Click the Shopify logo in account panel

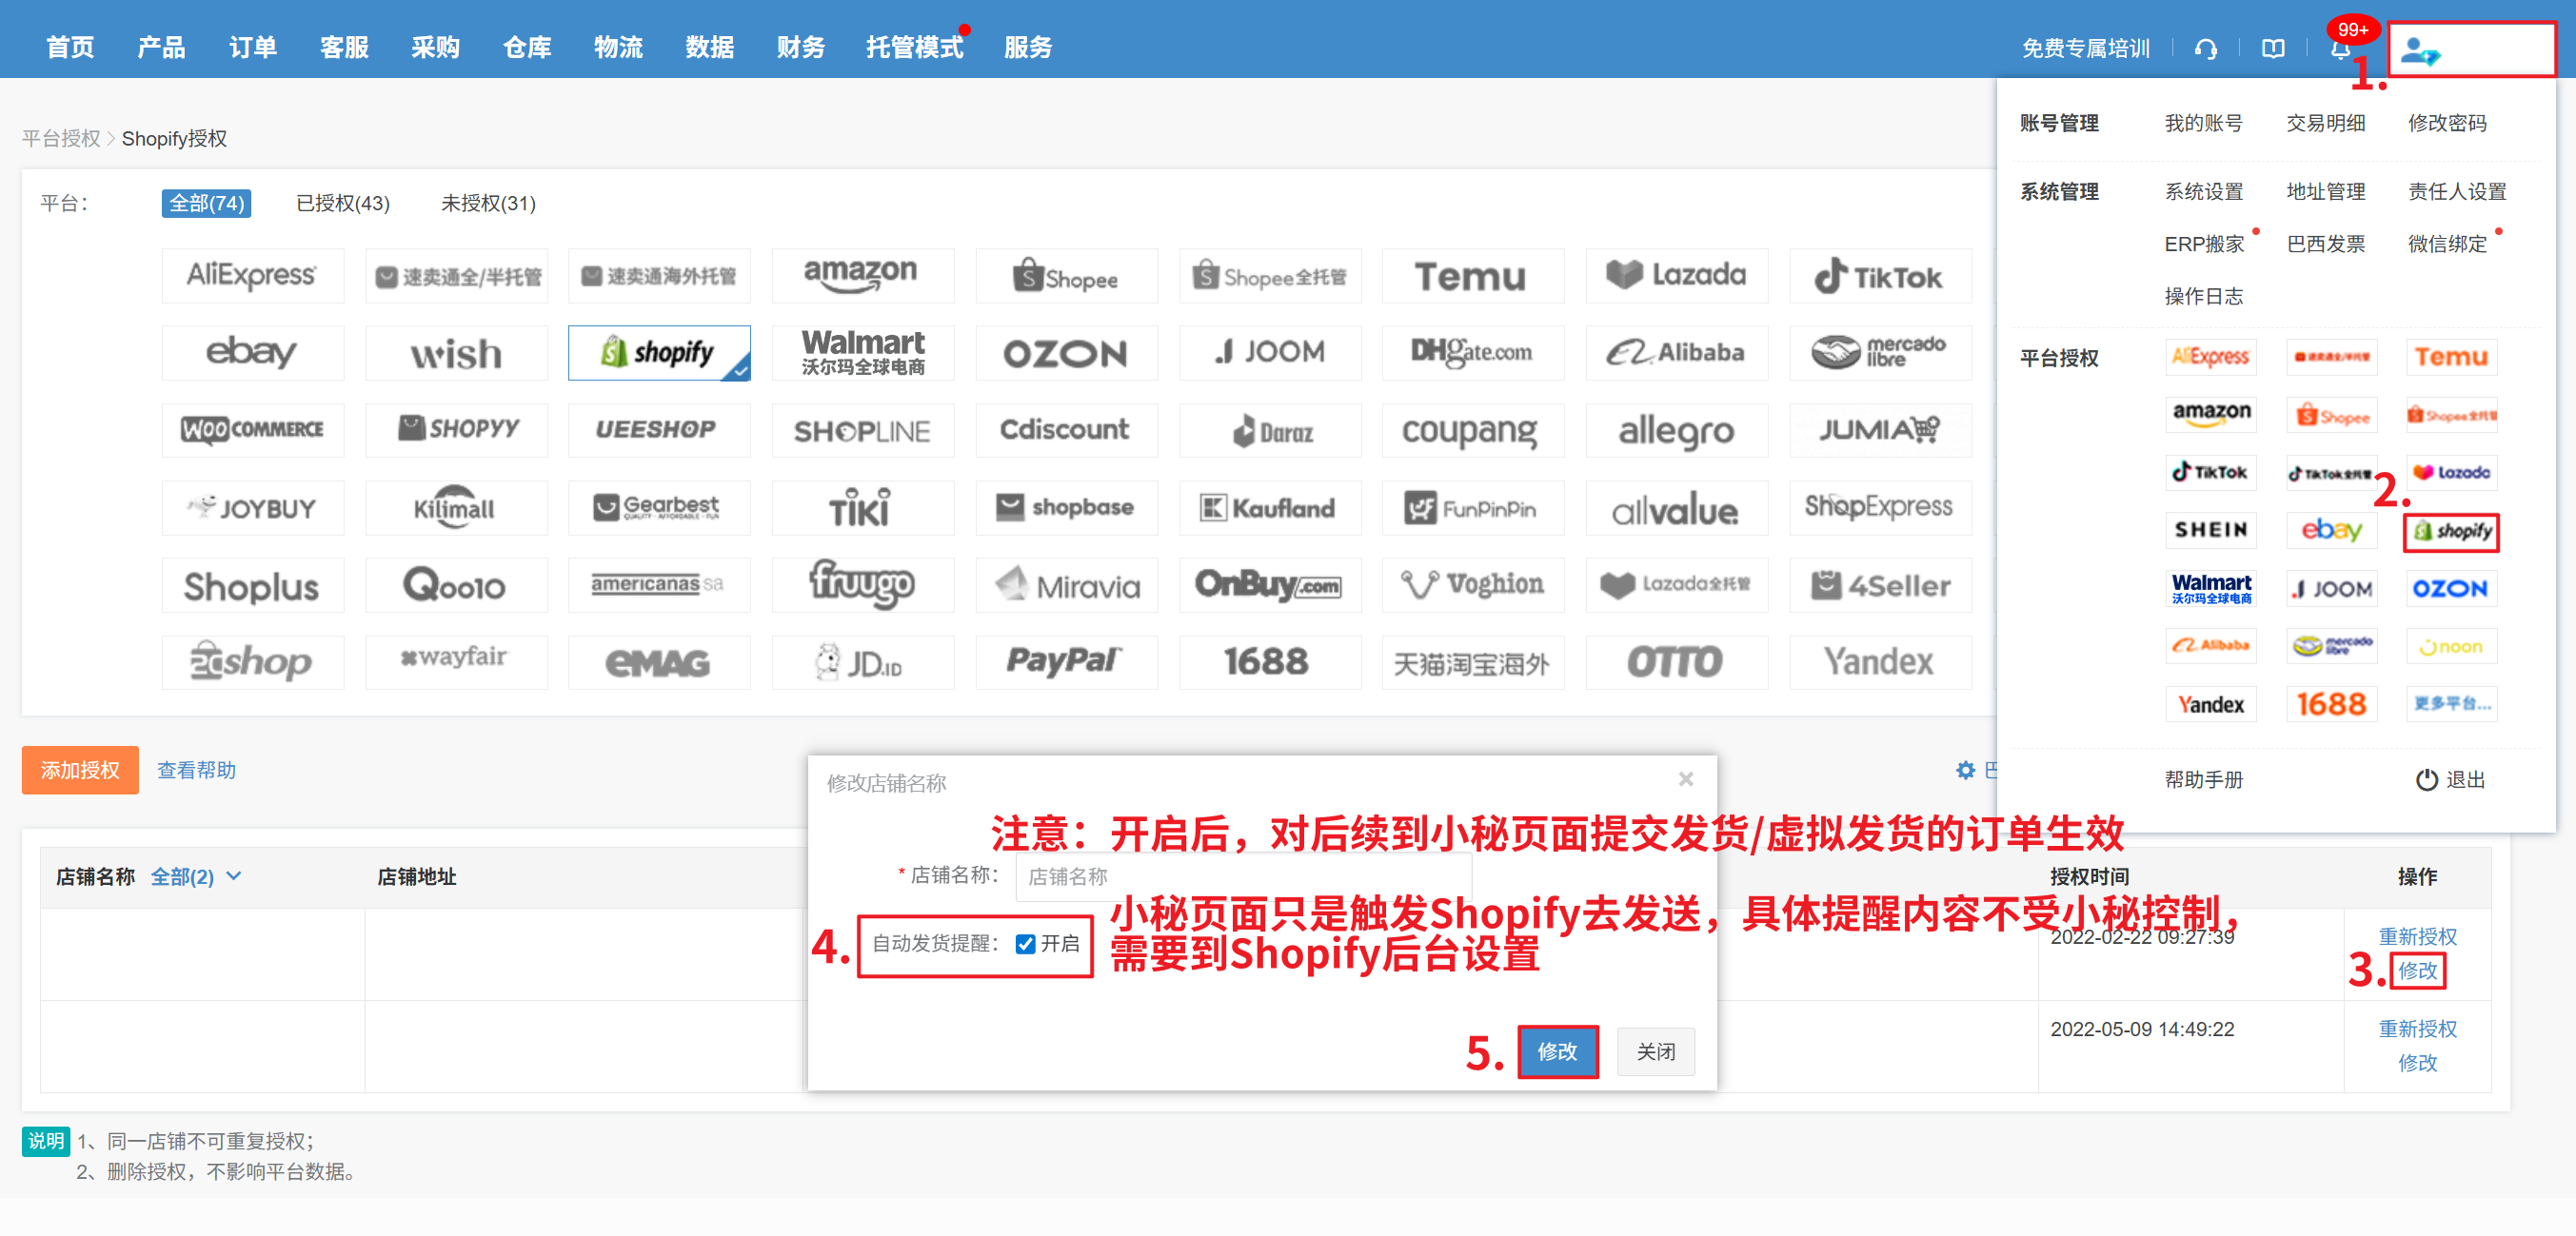click(2450, 531)
